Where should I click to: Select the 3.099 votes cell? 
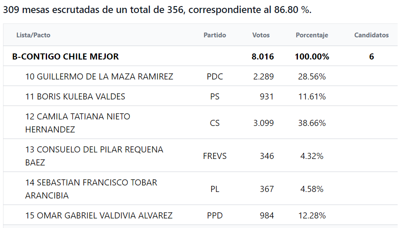[x=263, y=123]
